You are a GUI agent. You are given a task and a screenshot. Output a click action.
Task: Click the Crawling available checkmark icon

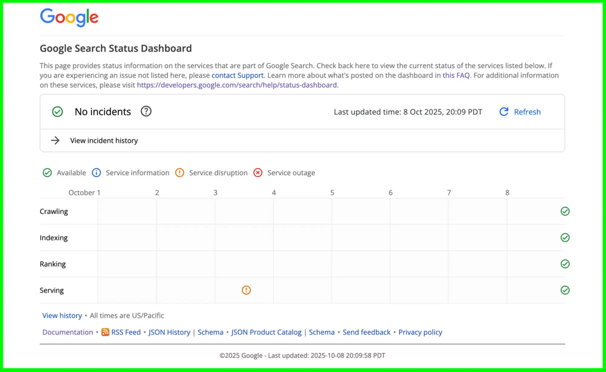tap(565, 211)
